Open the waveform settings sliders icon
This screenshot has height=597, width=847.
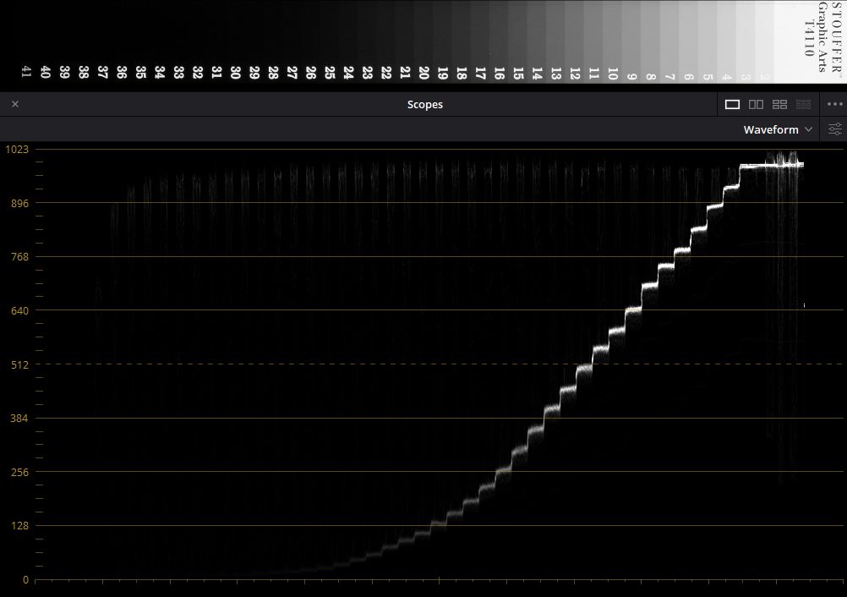(834, 129)
